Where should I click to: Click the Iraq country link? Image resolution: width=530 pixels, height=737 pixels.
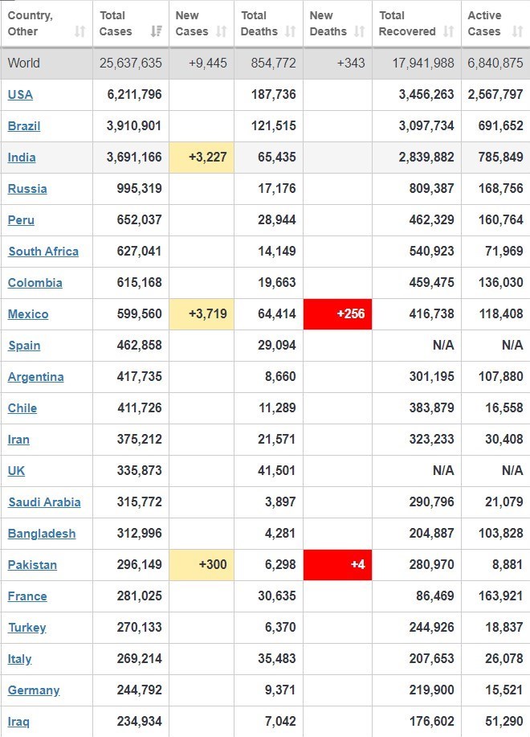pyautogui.click(x=18, y=722)
